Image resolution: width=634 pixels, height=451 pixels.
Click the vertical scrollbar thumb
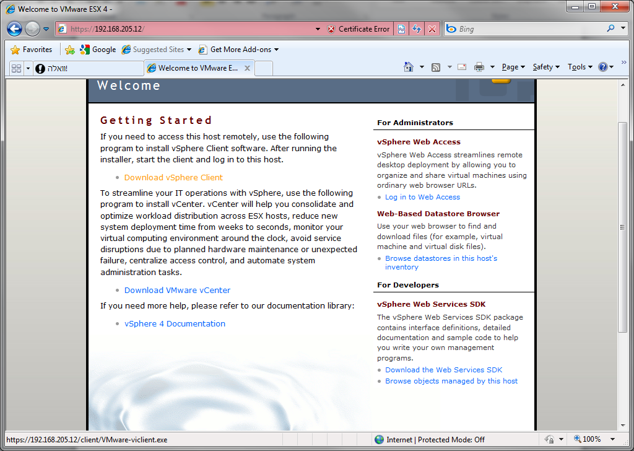point(623,227)
